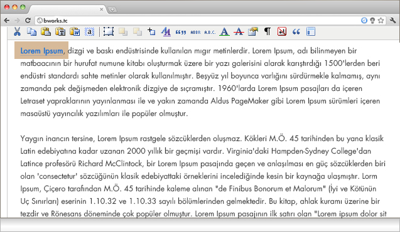Click the word 'PageMaker' in first paragraph
This screenshot has width=400, height=232.
pyautogui.click(x=250, y=101)
